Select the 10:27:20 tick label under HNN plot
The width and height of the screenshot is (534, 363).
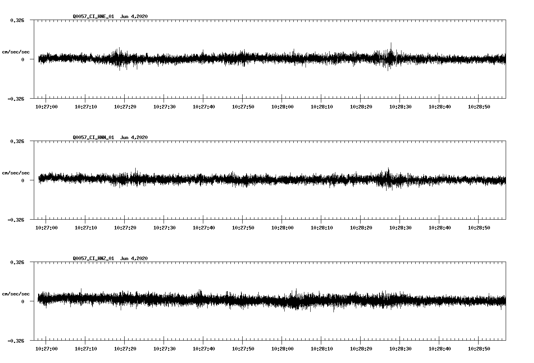point(125,227)
